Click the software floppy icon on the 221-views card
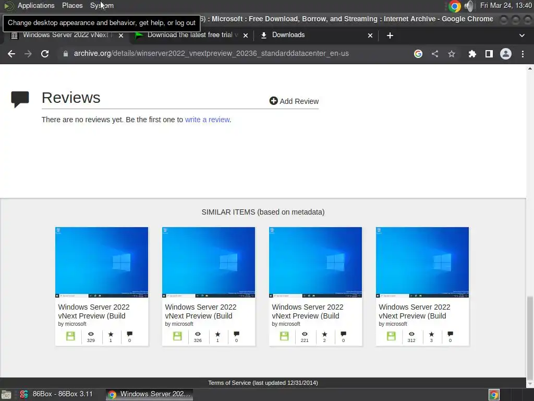This screenshot has width=534, height=401. (x=284, y=336)
